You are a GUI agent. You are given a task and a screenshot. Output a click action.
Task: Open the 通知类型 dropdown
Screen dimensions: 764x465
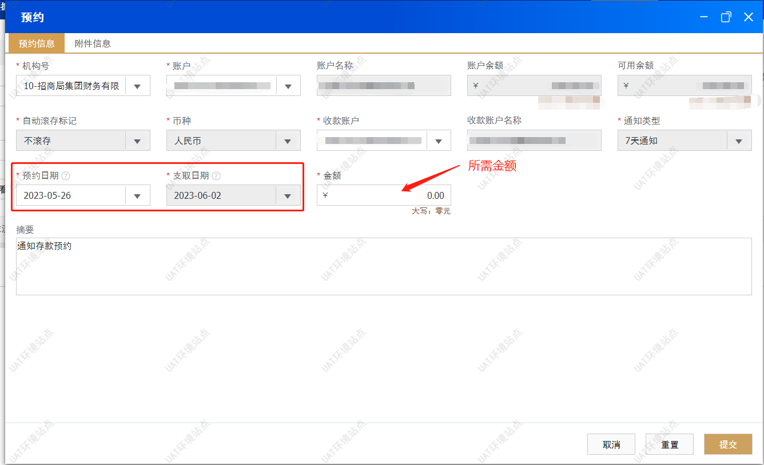coord(739,141)
